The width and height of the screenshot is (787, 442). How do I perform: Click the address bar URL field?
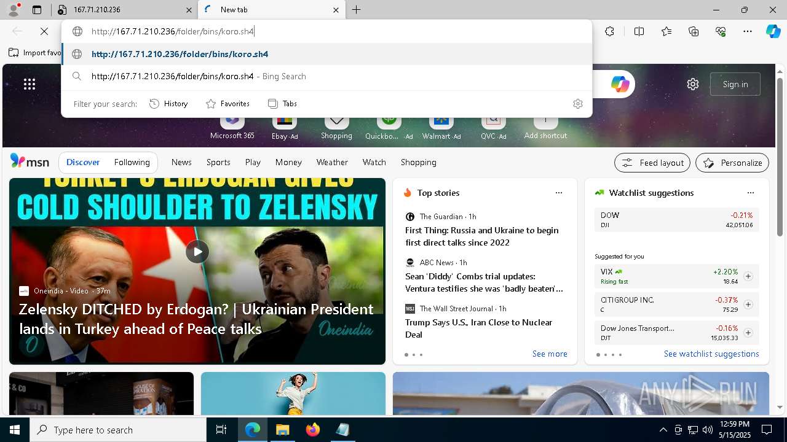tap(327, 31)
